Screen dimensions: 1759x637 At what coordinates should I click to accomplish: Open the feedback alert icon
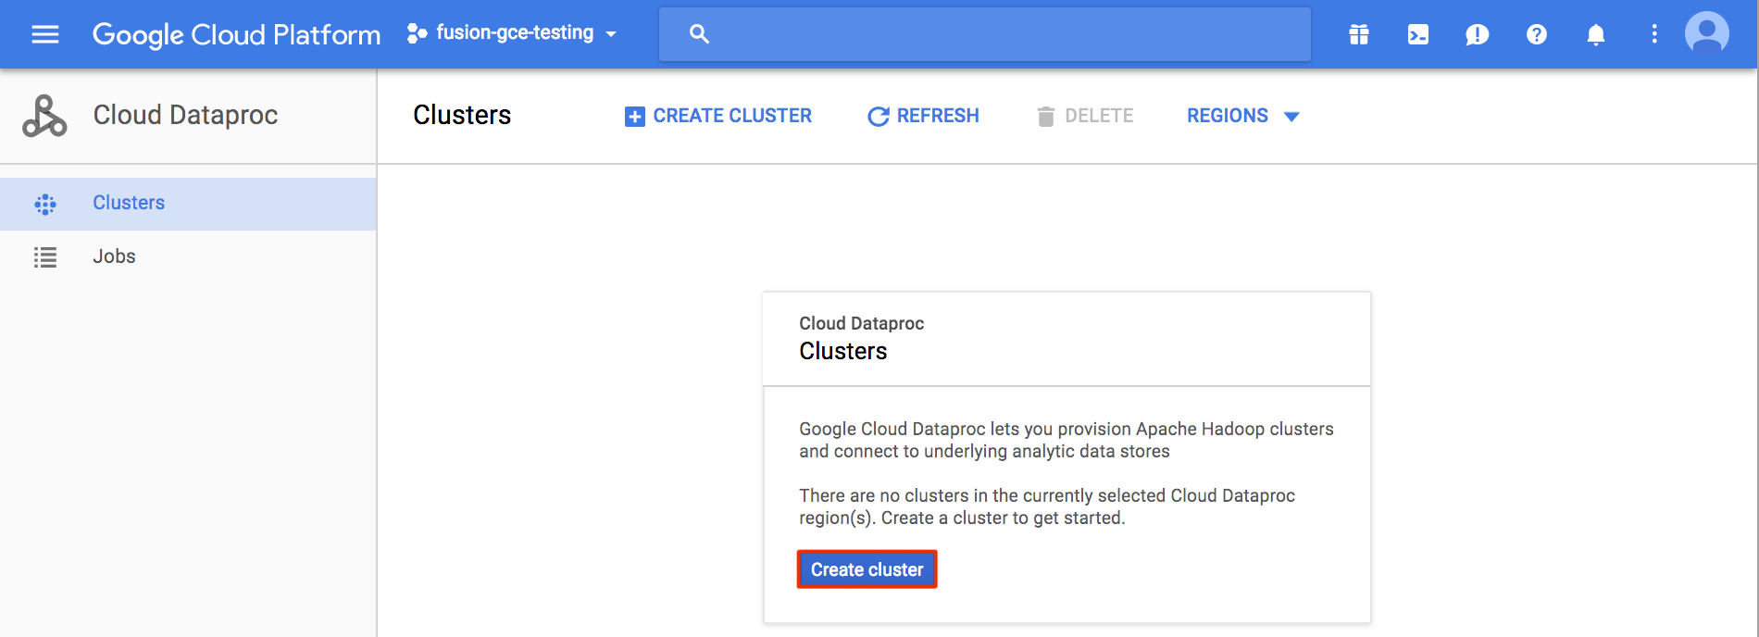[1477, 34]
